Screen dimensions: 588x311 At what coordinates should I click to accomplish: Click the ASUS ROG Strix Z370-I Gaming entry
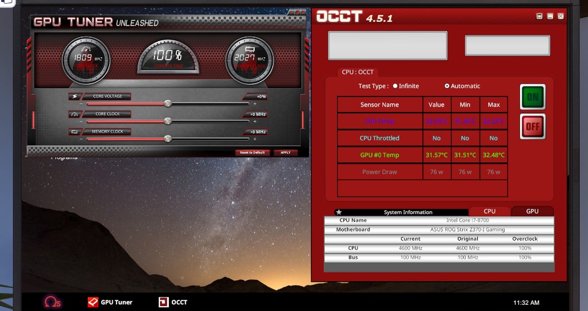[467, 230]
